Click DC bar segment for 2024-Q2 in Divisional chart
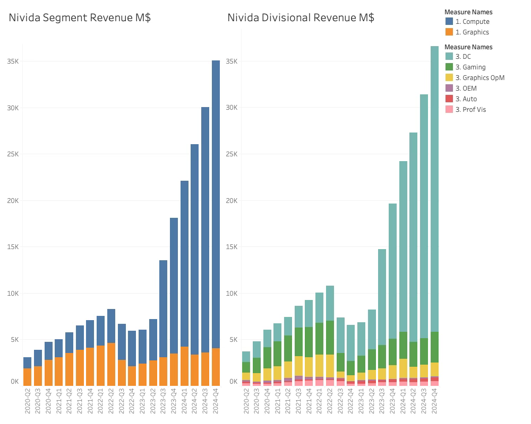Viewport: 531px width, 424px height. tap(414, 237)
